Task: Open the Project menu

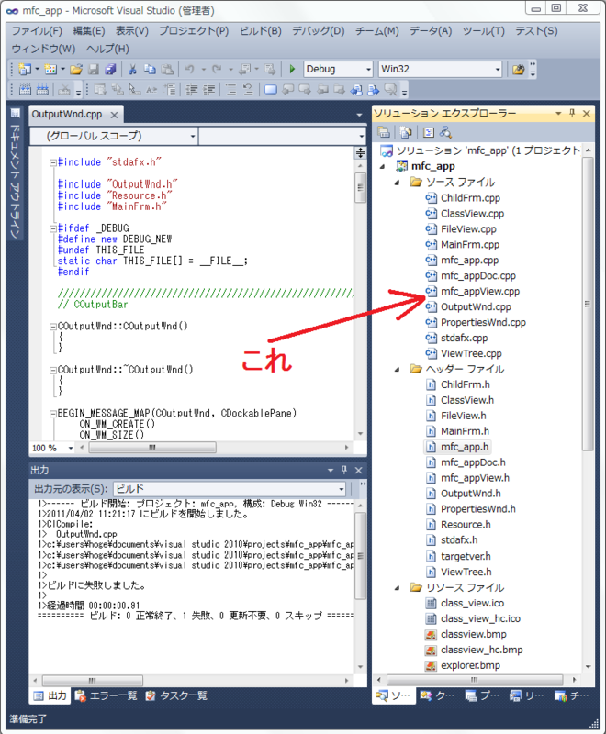Action: point(194,31)
